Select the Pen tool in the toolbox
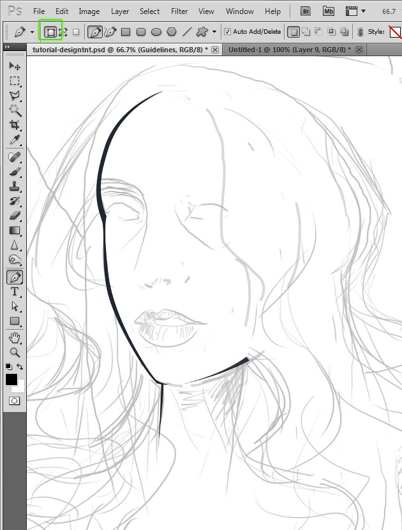The image size is (402, 530). [x=15, y=277]
